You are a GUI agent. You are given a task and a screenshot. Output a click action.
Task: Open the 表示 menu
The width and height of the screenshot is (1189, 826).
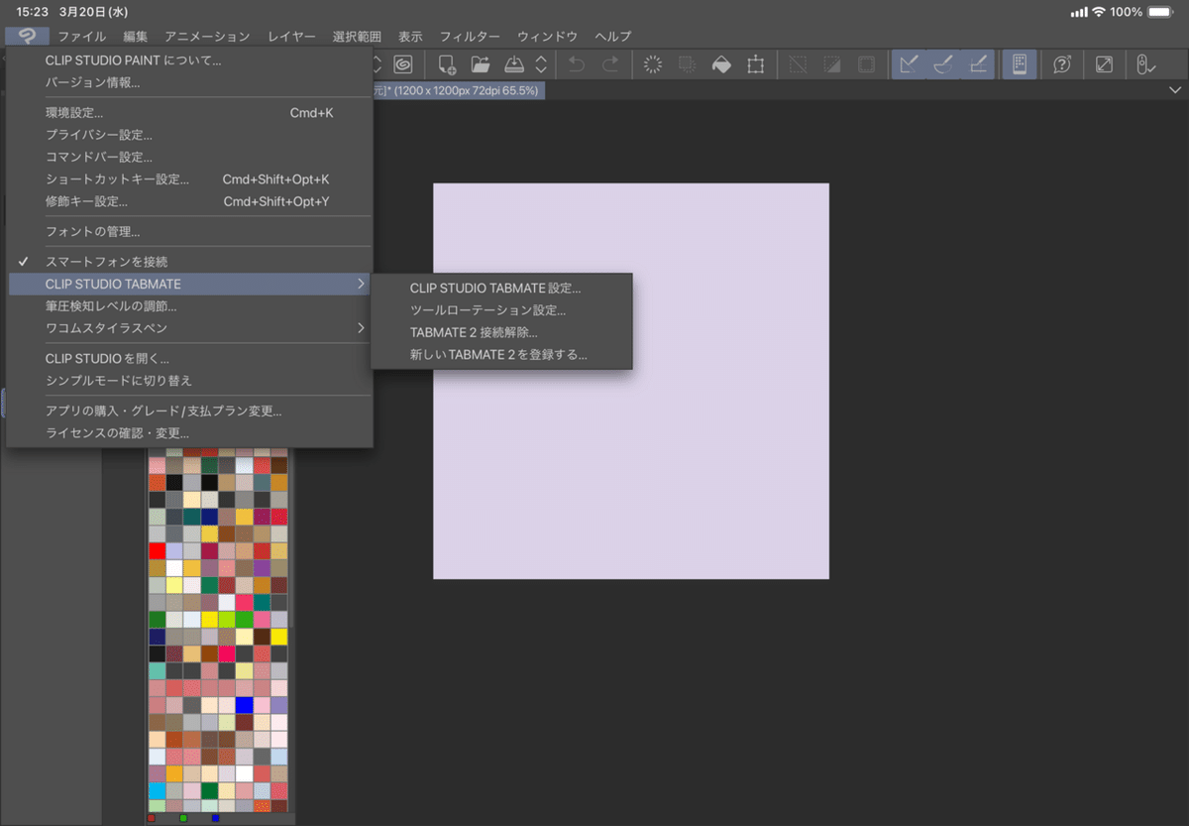(x=410, y=37)
